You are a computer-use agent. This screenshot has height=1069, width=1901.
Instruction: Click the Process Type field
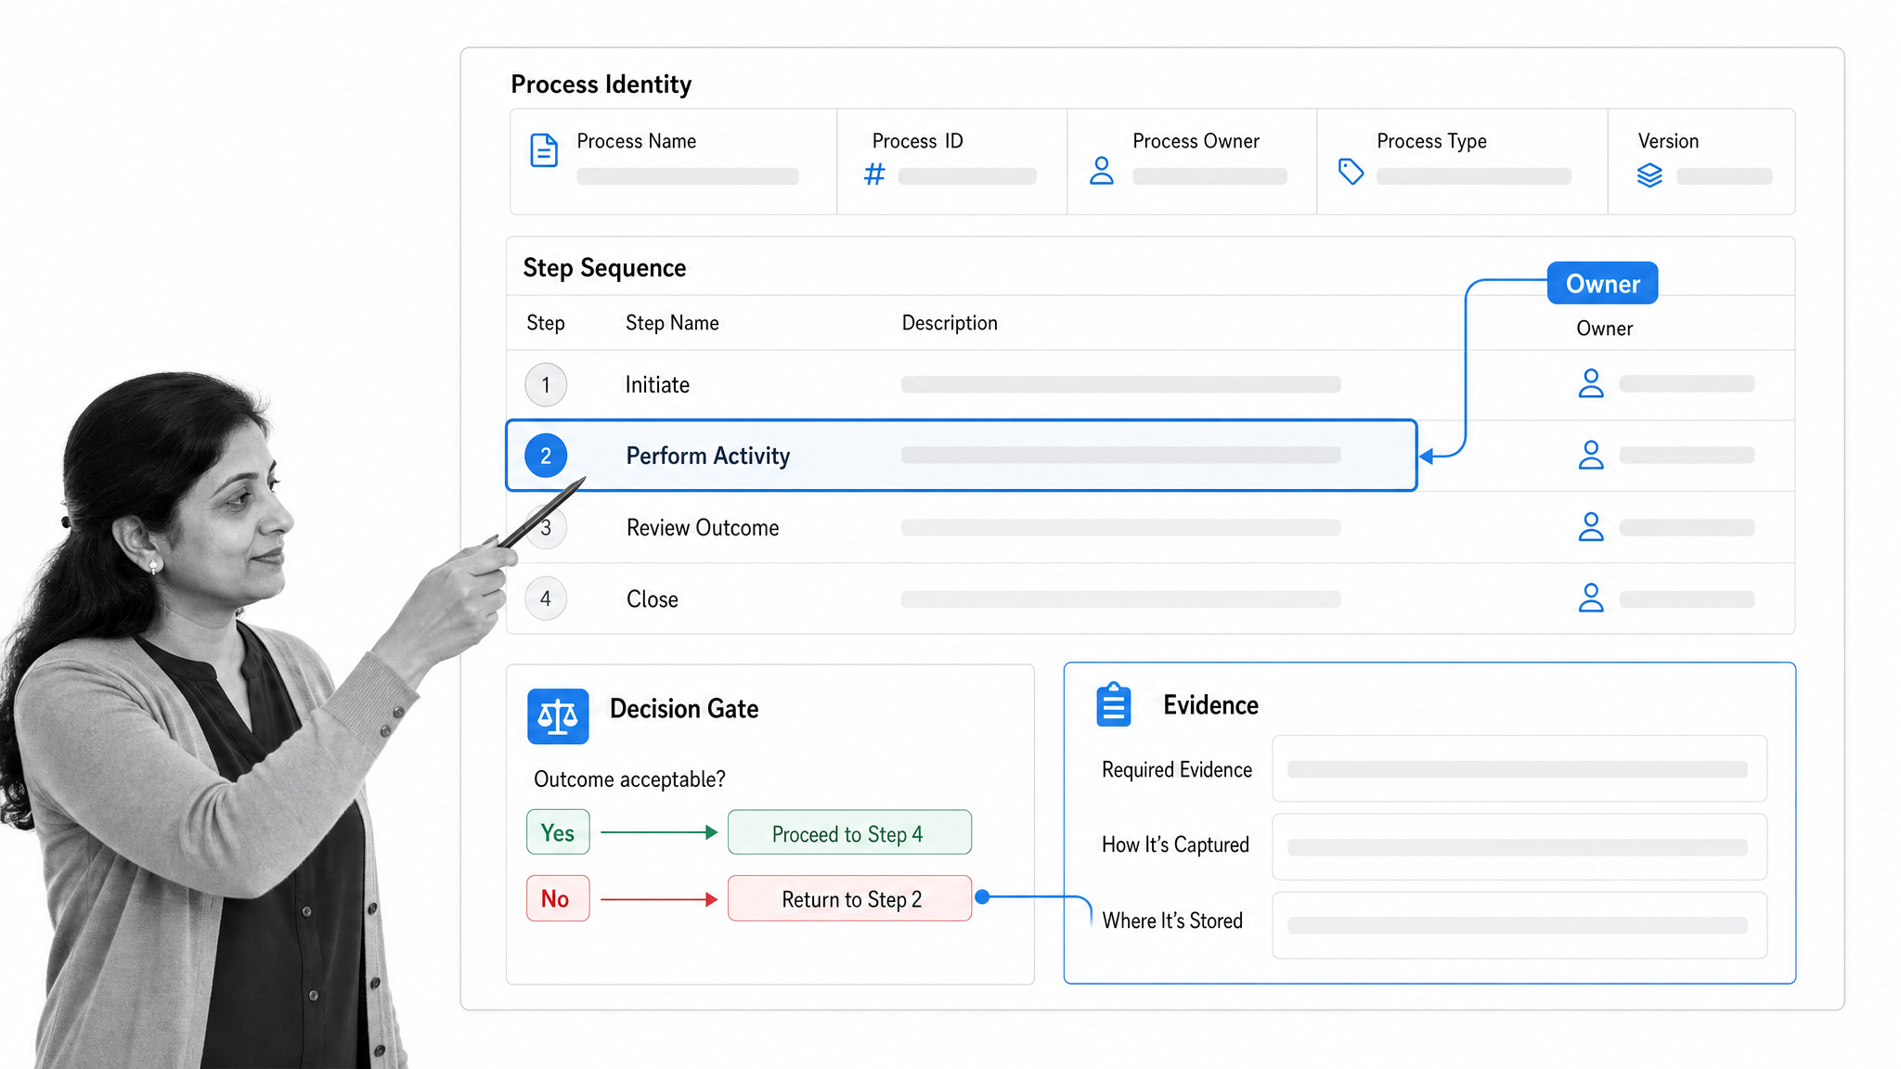1474,176
